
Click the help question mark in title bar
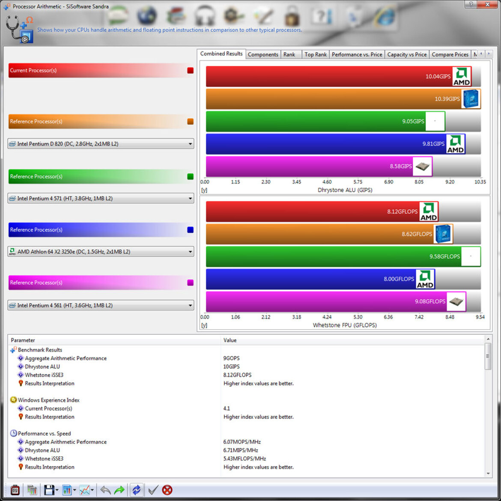(471, 4)
